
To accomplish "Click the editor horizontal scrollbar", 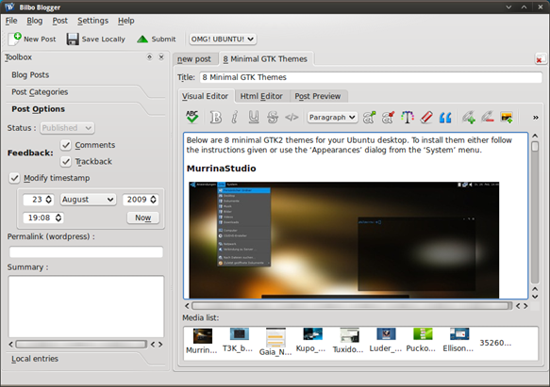I will (352, 306).
